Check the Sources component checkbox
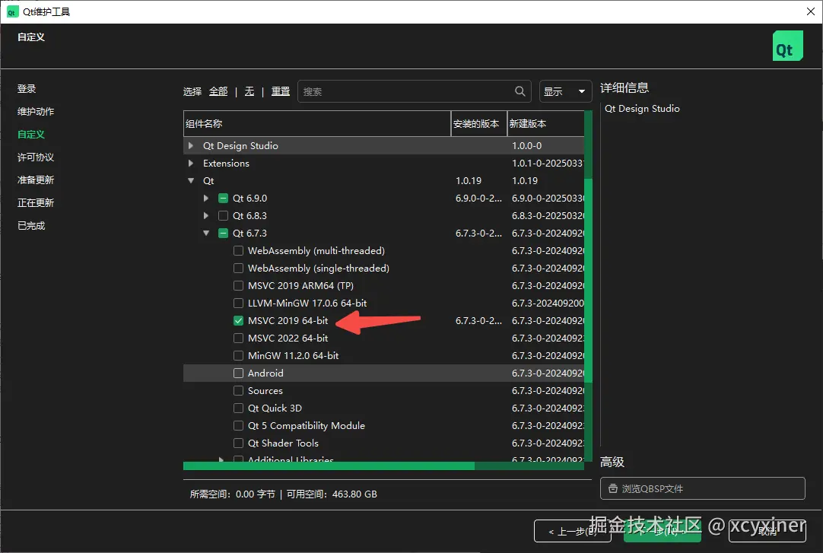This screenshot has height=553, width=823. 238,390
